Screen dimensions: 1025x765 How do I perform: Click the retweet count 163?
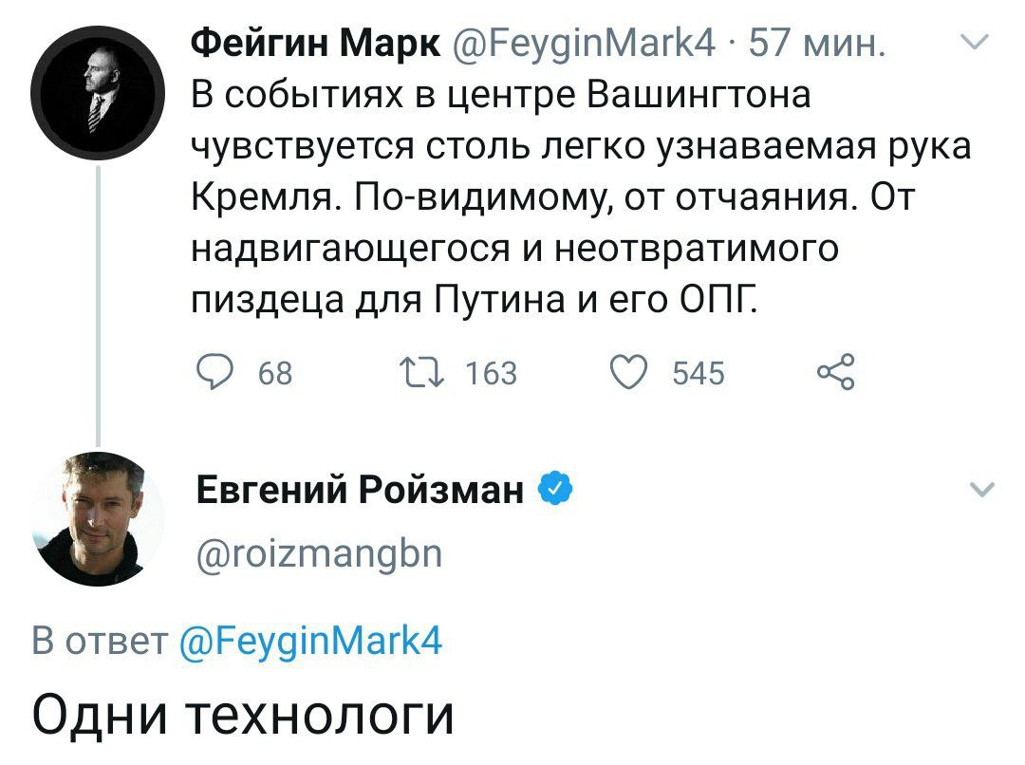(492, 374)
